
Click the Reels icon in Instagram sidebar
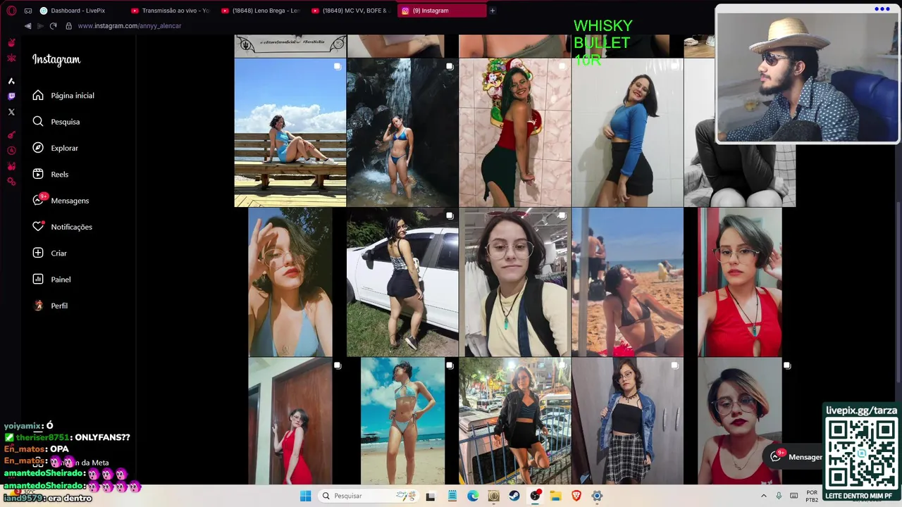(x=38, y=174)
